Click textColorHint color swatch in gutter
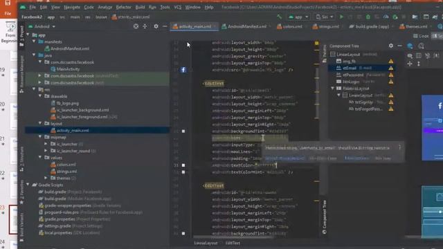Screen dimensions: 443x249 click(183, 172)
